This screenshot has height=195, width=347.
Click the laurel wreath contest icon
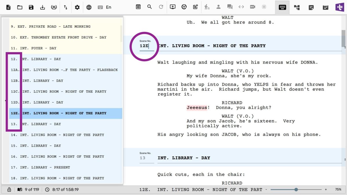click(54, 7)
